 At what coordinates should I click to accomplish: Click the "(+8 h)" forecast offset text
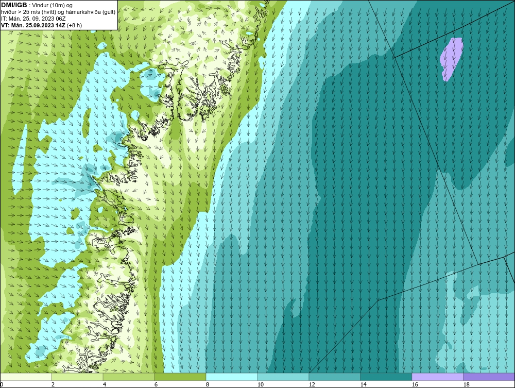tap(74, 25)
